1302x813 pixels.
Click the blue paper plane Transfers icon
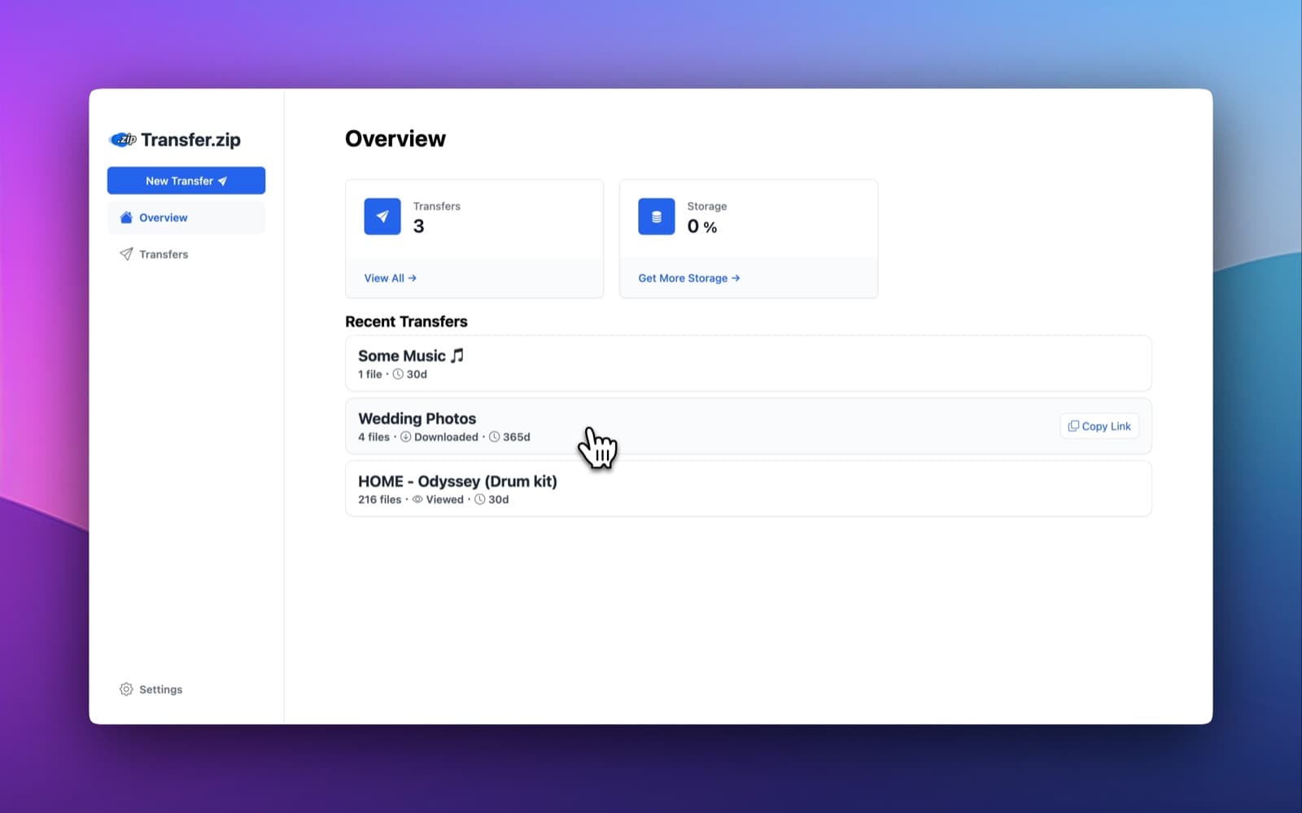pyautogui.click(x=382, y=216)
